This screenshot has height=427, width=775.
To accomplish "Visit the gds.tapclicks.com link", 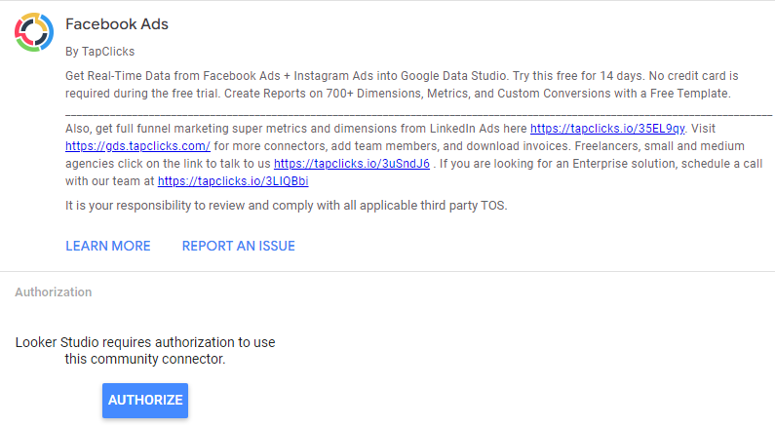I will click(x=137, y=146).
